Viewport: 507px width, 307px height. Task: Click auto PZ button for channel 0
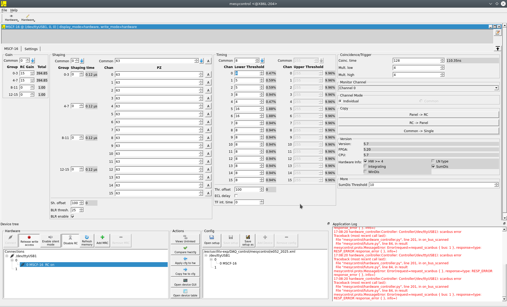208,75
